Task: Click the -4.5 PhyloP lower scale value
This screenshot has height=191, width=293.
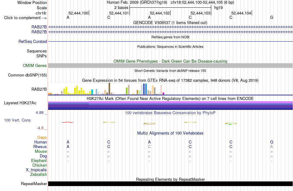Action: (x=40, y=128)
